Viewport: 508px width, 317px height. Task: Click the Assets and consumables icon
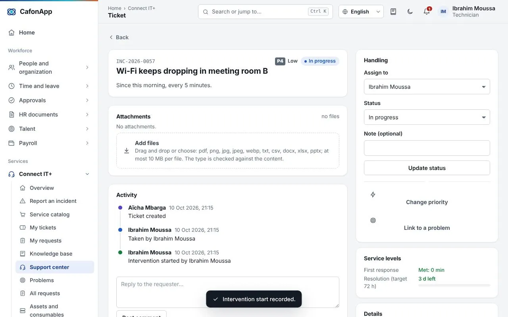pos(23,310)
